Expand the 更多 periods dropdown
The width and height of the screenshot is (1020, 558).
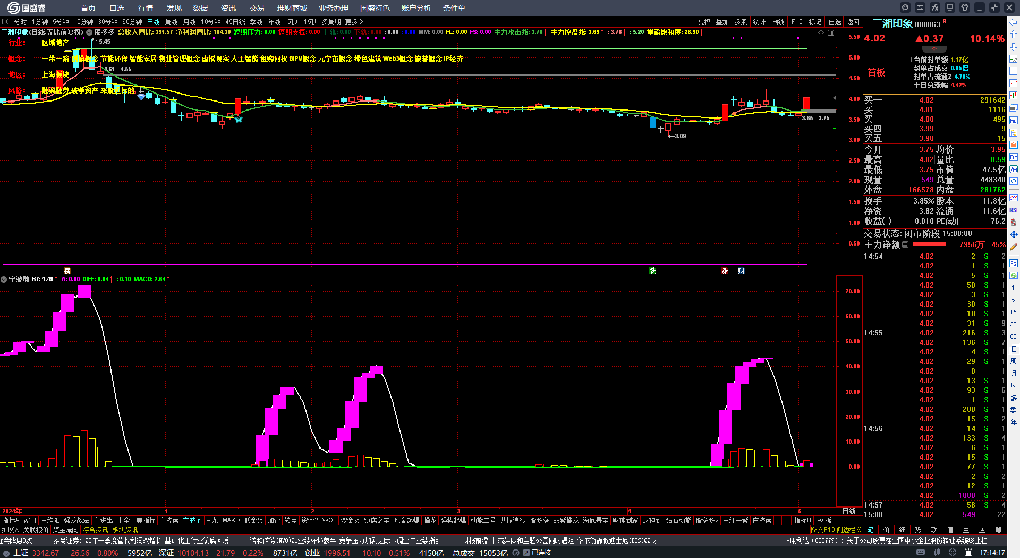[x=354, y=22]
